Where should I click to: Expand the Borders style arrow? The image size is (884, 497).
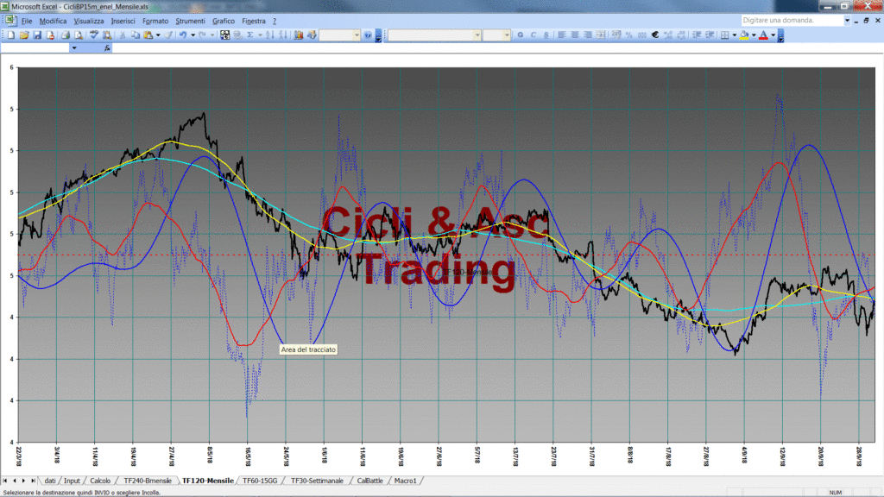[734, 35]
